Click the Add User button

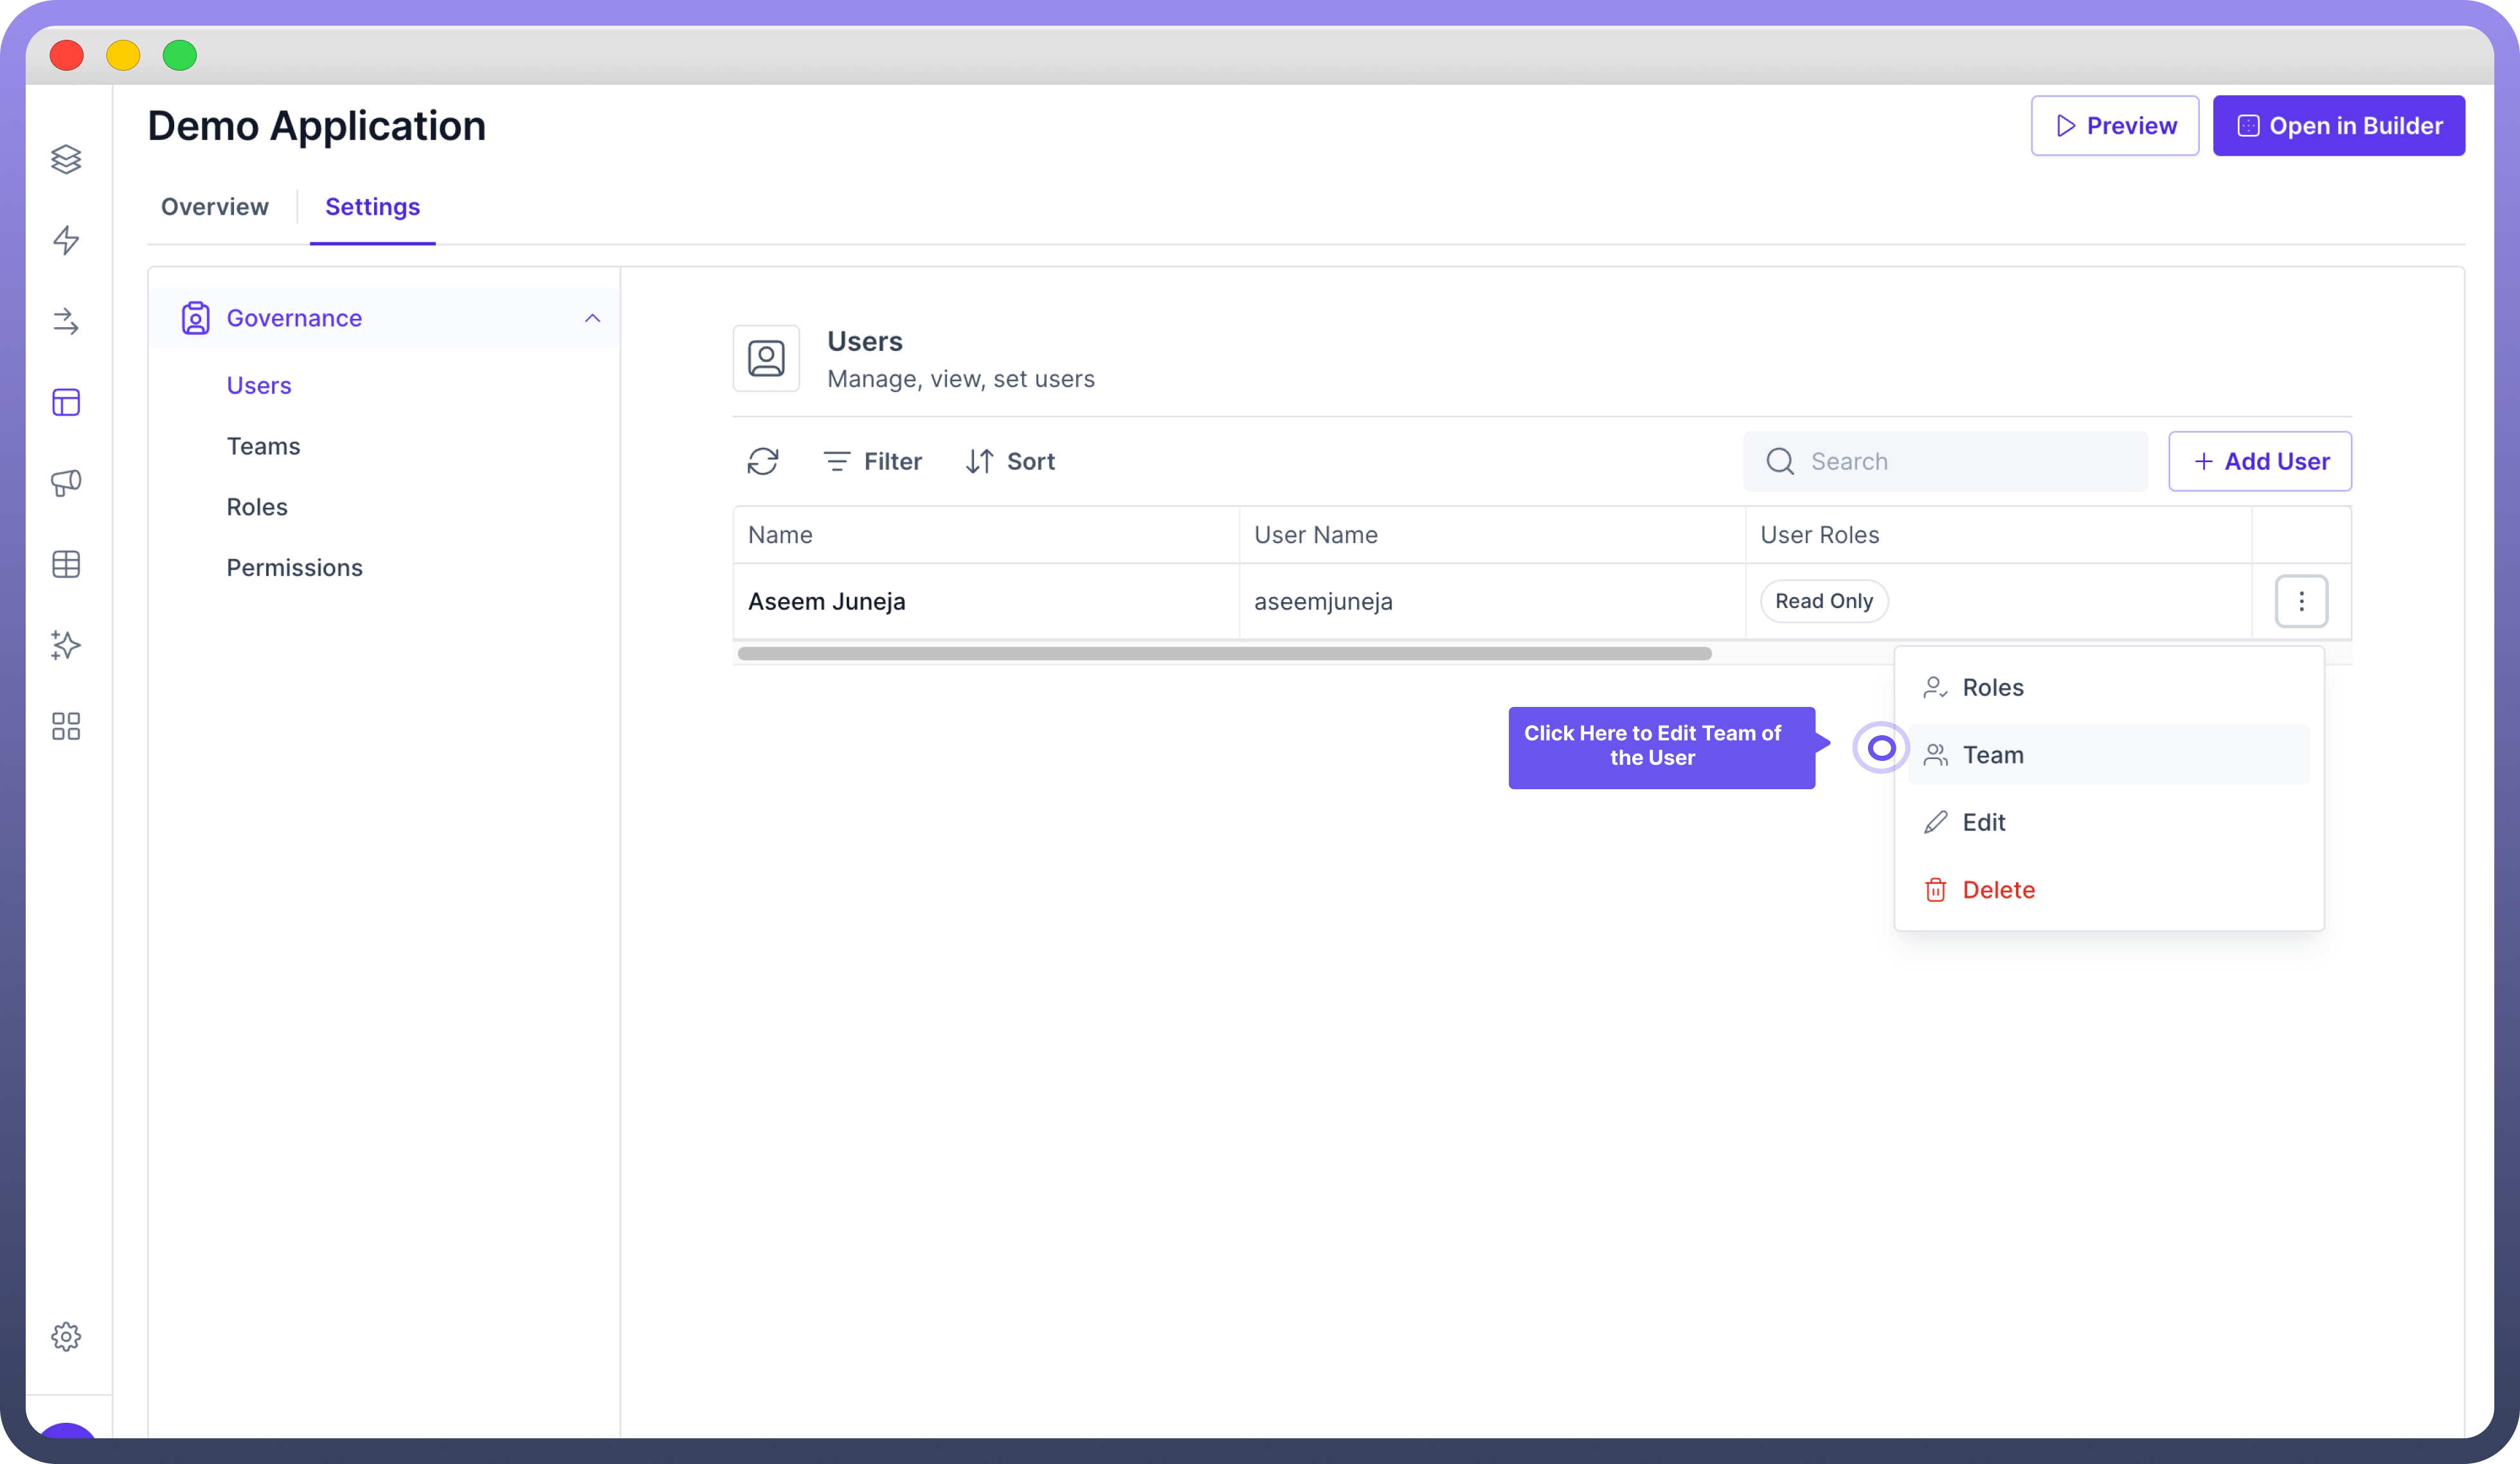2259,461
